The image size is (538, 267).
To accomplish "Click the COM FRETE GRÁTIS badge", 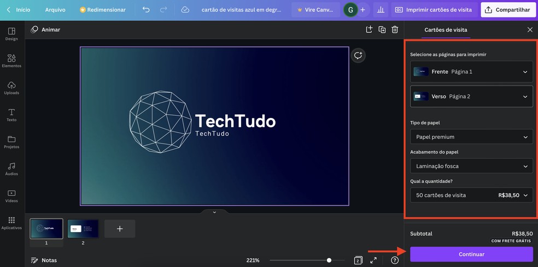I will point(511,241).
